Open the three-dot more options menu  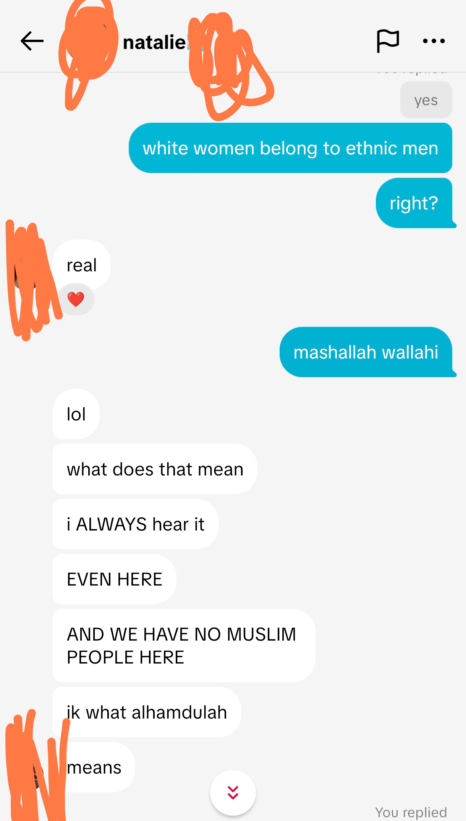point(434,41)
